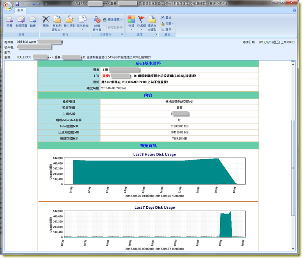
Task: Click the Total space value 512000.00 MB
Action: [x=179, y=126]
